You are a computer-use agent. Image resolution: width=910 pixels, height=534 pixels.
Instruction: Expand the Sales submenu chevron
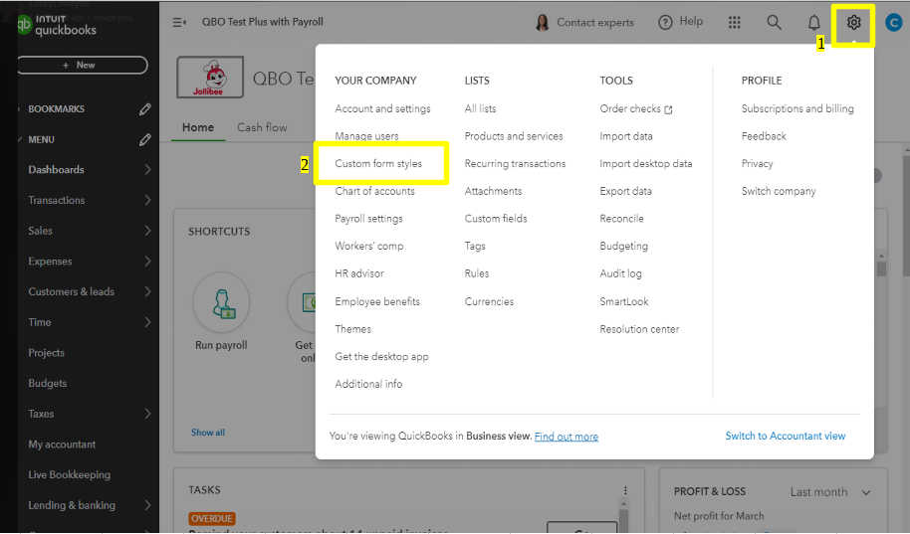(147, 231)
